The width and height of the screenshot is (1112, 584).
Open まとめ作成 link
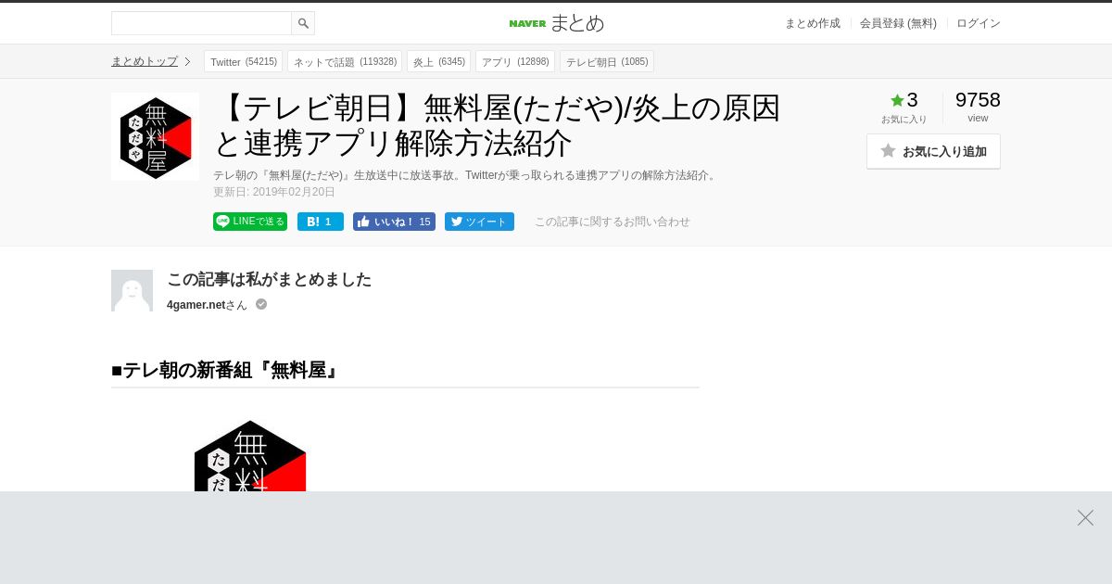point(813,23)
